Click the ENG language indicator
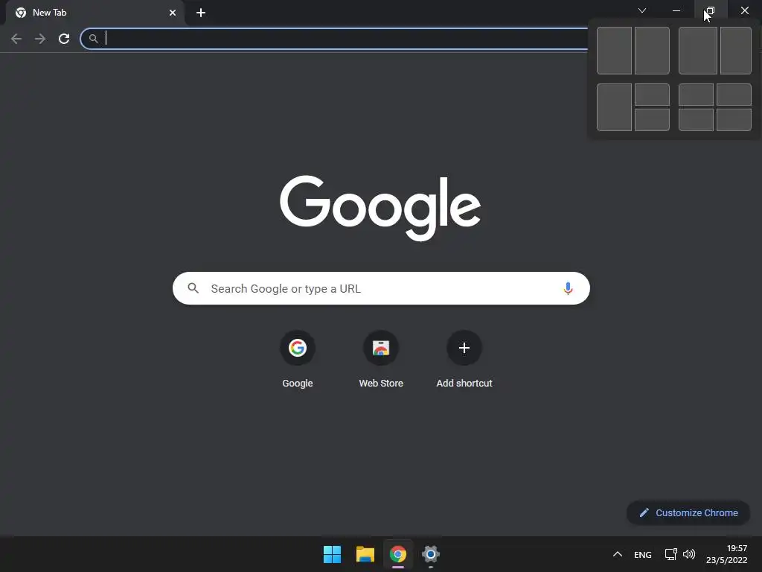The width and height of the screenshot is (762, 572). [642, 554]
